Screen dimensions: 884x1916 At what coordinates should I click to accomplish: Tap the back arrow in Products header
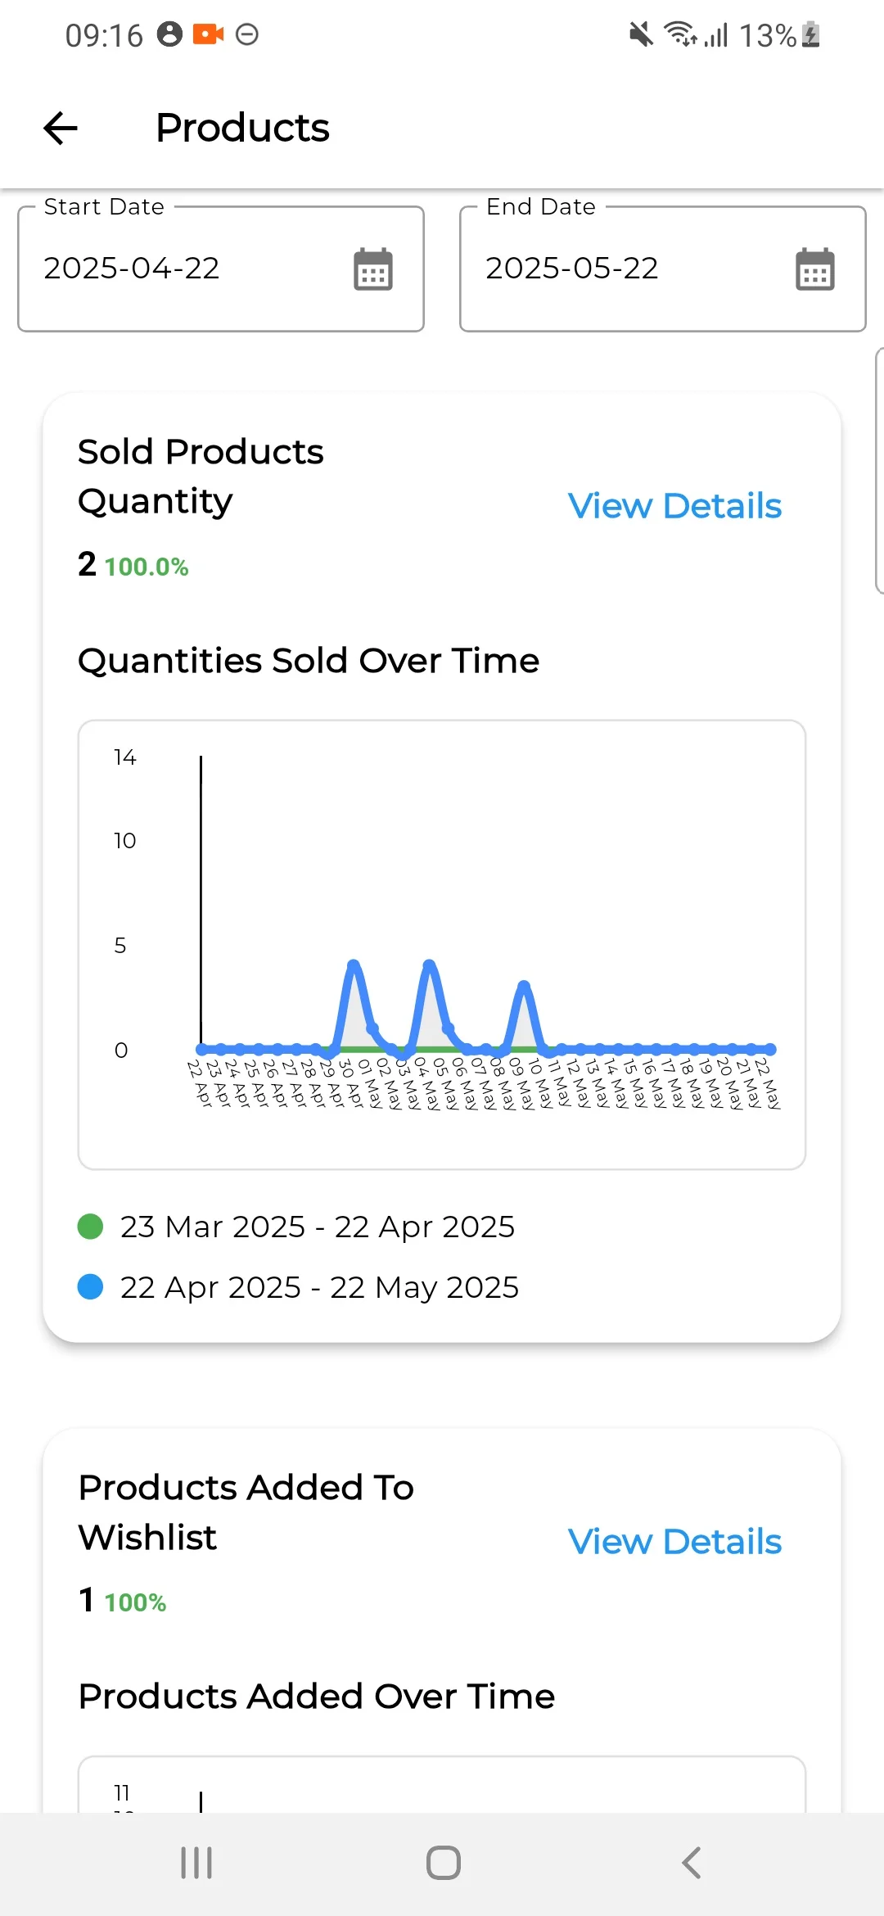click(x=61, y=129)
